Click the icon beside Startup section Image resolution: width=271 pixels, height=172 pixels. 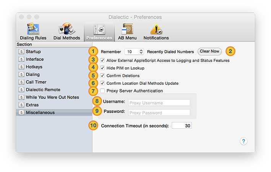21,51
